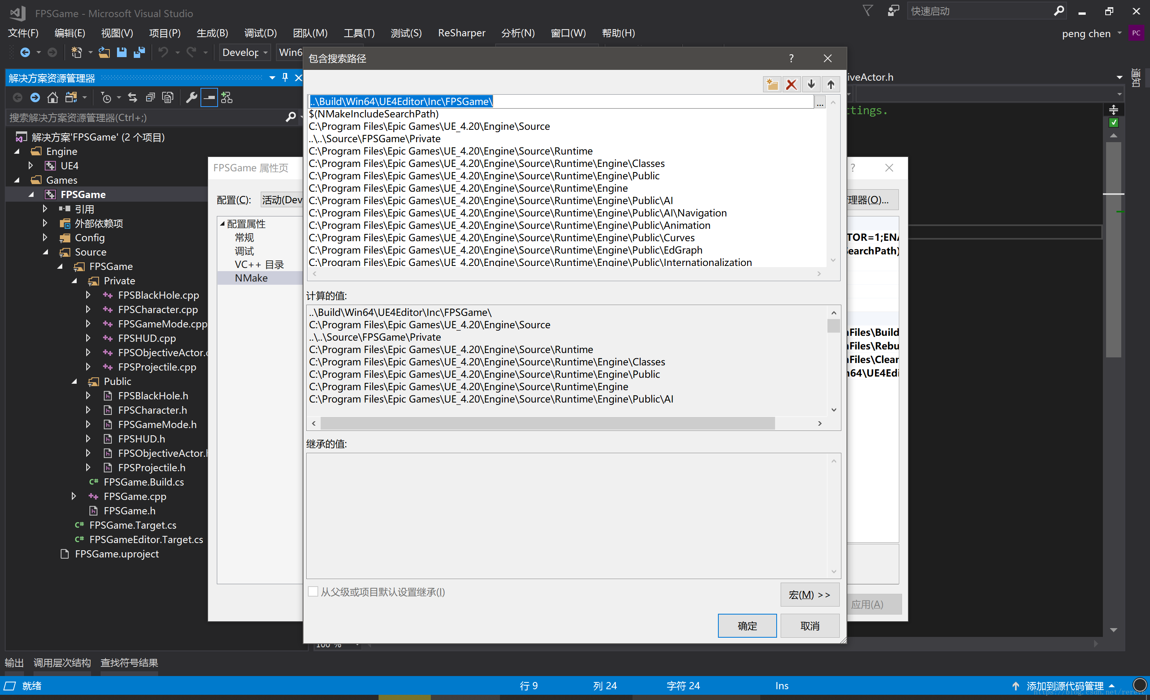Click Sync with Active Document icon
The width and height of the screenshot is (1150, 700).
tap(133, 97)
